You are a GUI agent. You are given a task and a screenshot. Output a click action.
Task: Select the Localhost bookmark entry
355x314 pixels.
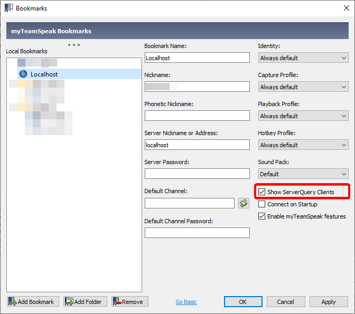click(44, 74)
